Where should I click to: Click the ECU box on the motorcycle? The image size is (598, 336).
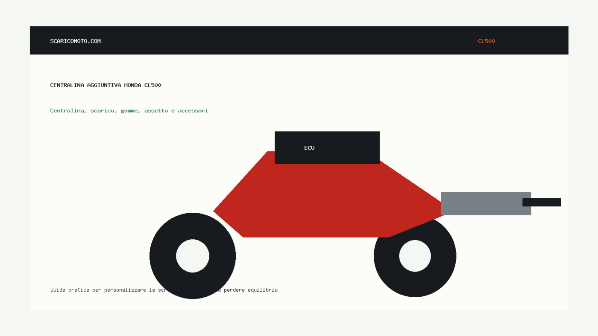click(x=327, y=148)
